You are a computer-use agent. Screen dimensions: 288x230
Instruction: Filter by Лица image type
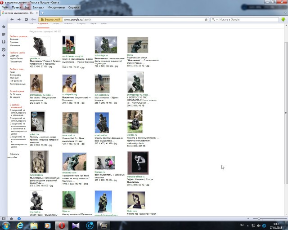coord(12,72)
